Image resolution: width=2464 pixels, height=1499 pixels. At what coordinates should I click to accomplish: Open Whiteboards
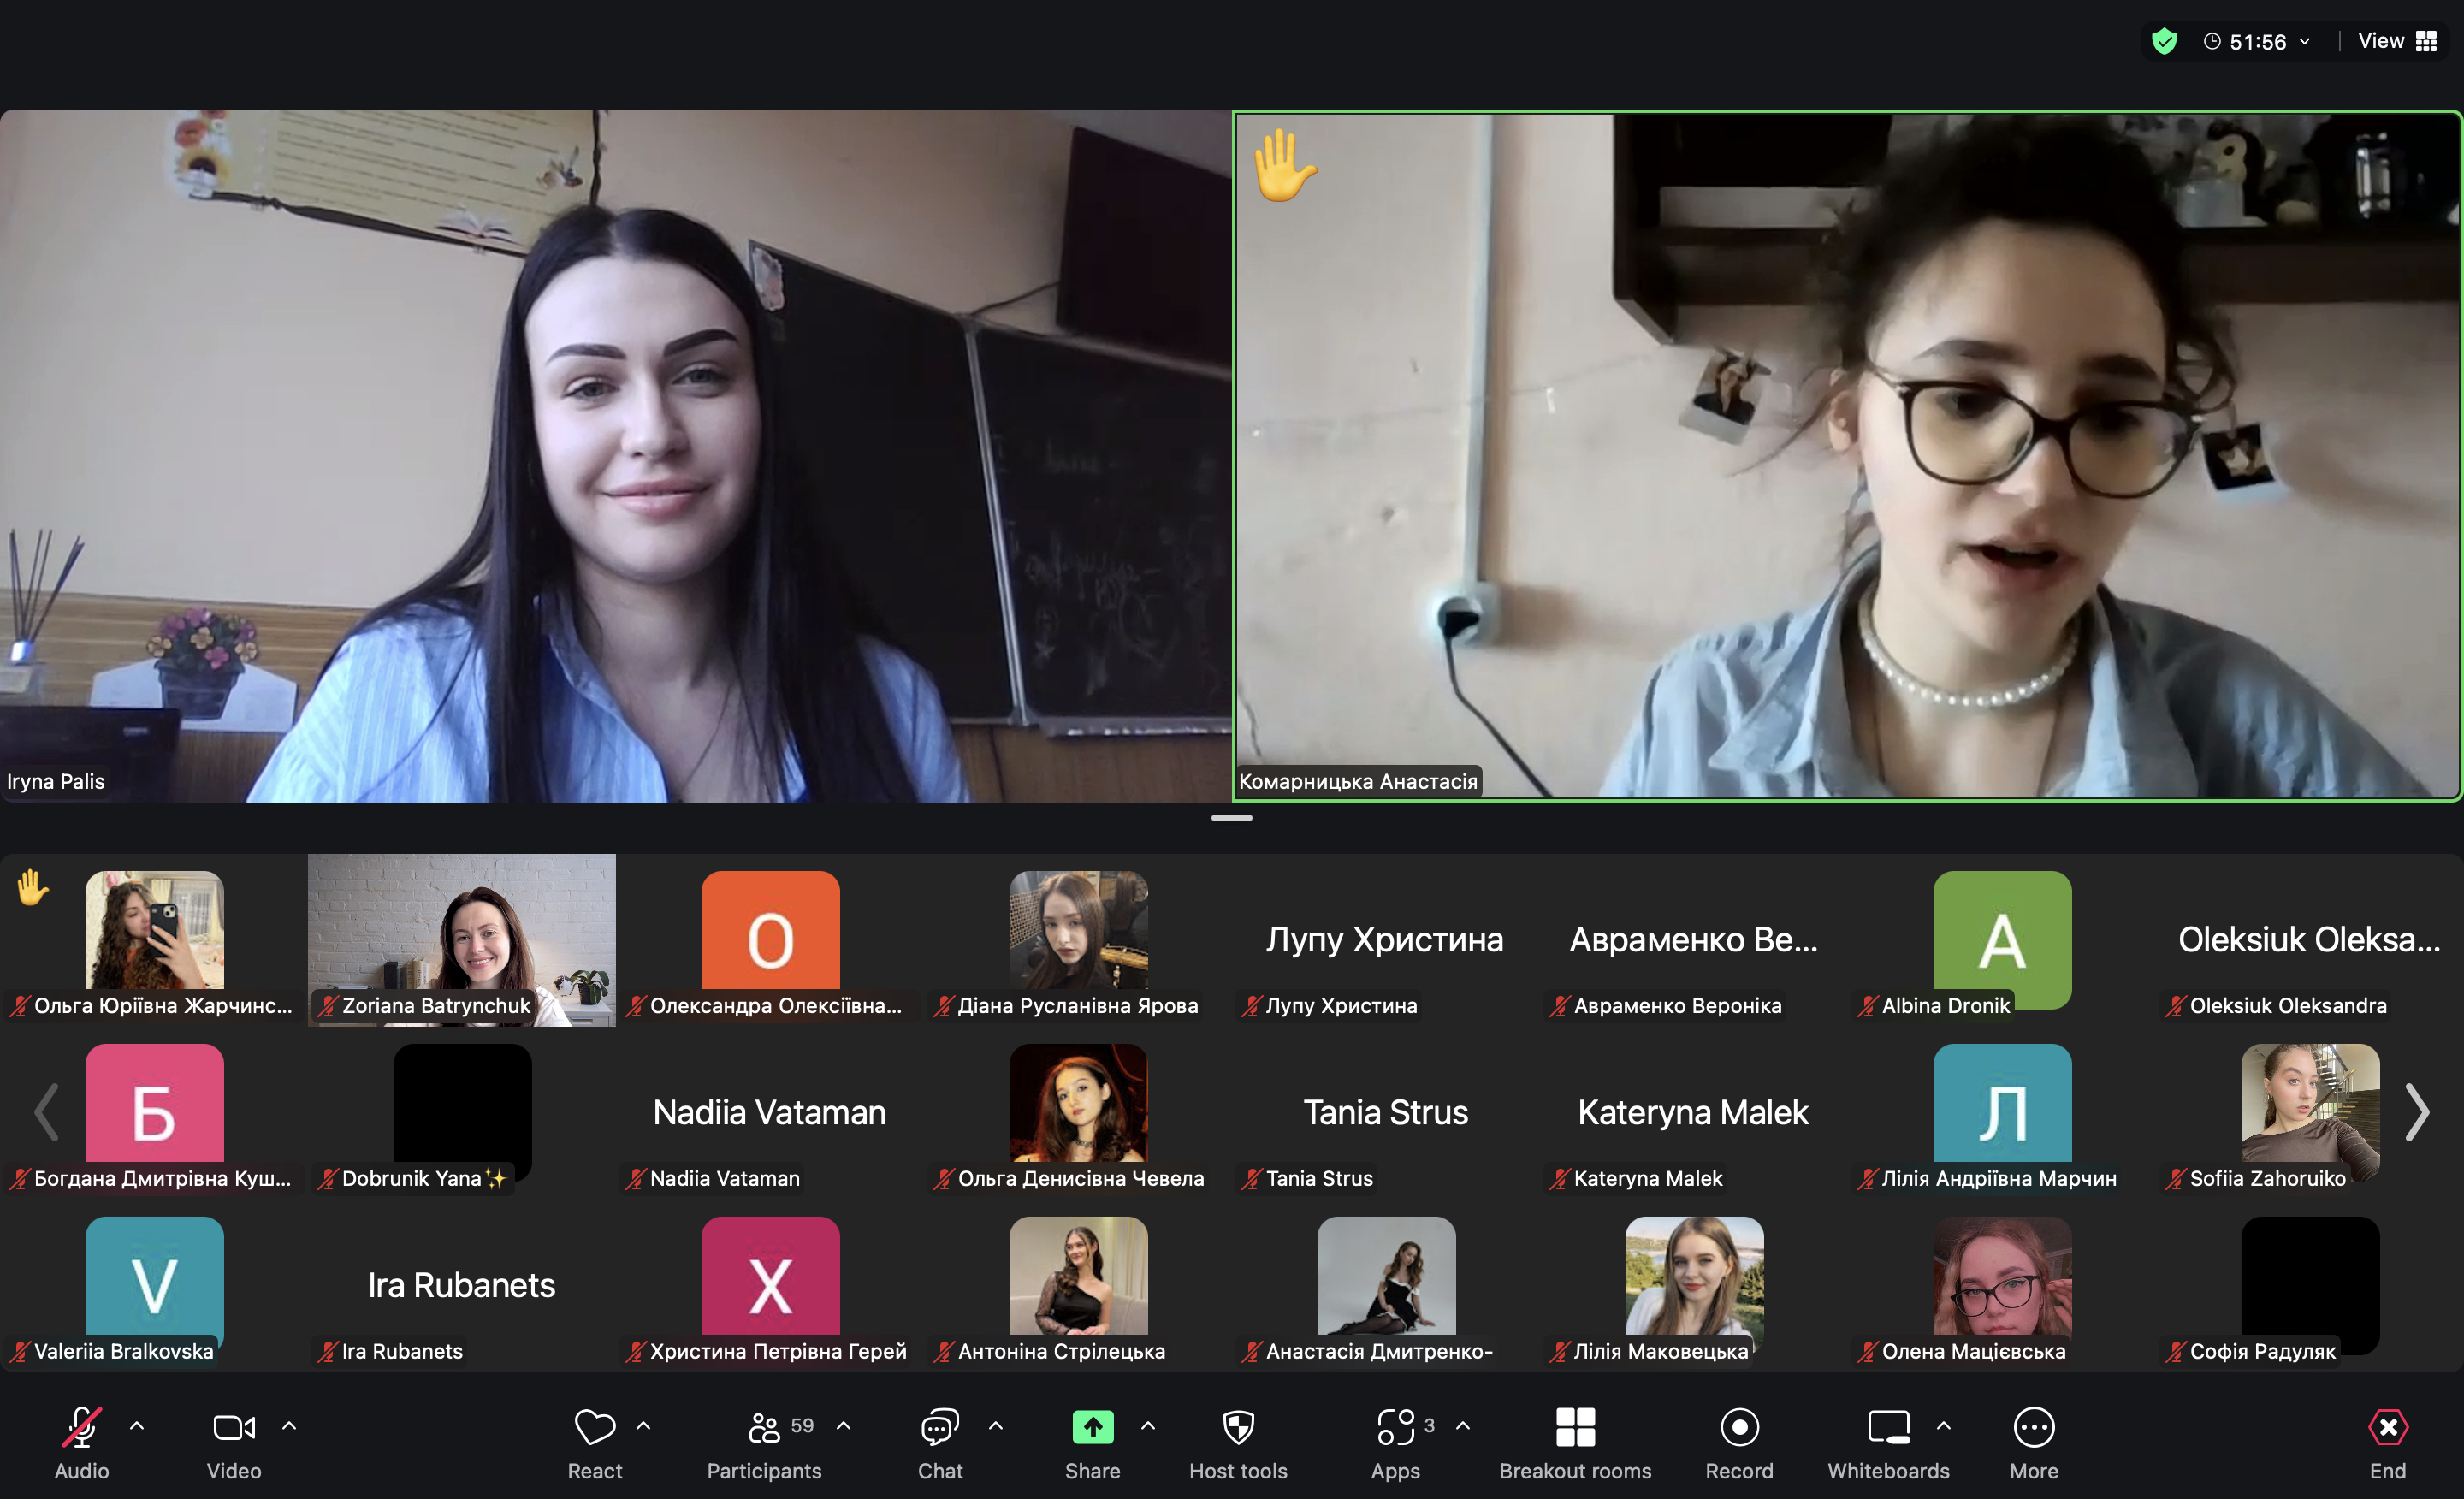coord(1888,1443)
